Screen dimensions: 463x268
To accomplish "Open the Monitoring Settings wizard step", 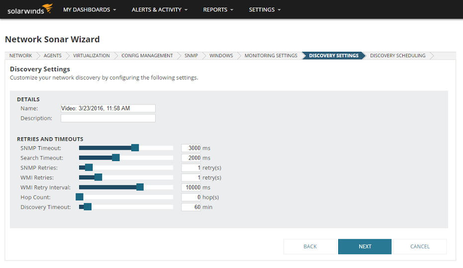I will click(271, 56).
